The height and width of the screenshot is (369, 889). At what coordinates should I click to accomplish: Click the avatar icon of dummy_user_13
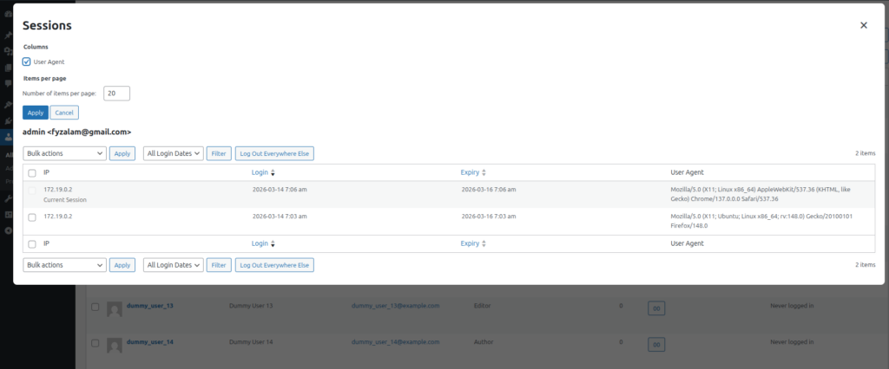[x=114, y=308]
